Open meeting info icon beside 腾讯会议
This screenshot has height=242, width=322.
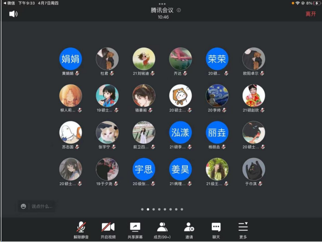click(x=179, y=10)
